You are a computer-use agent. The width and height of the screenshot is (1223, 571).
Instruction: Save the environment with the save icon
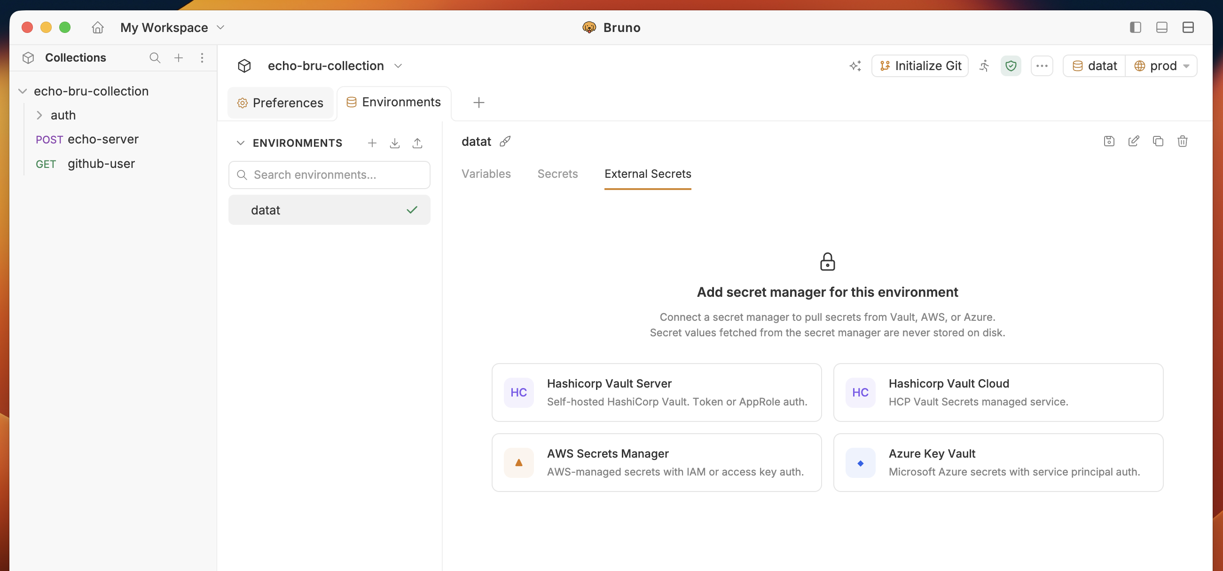pyautogui.click(x=1109, y=141)
